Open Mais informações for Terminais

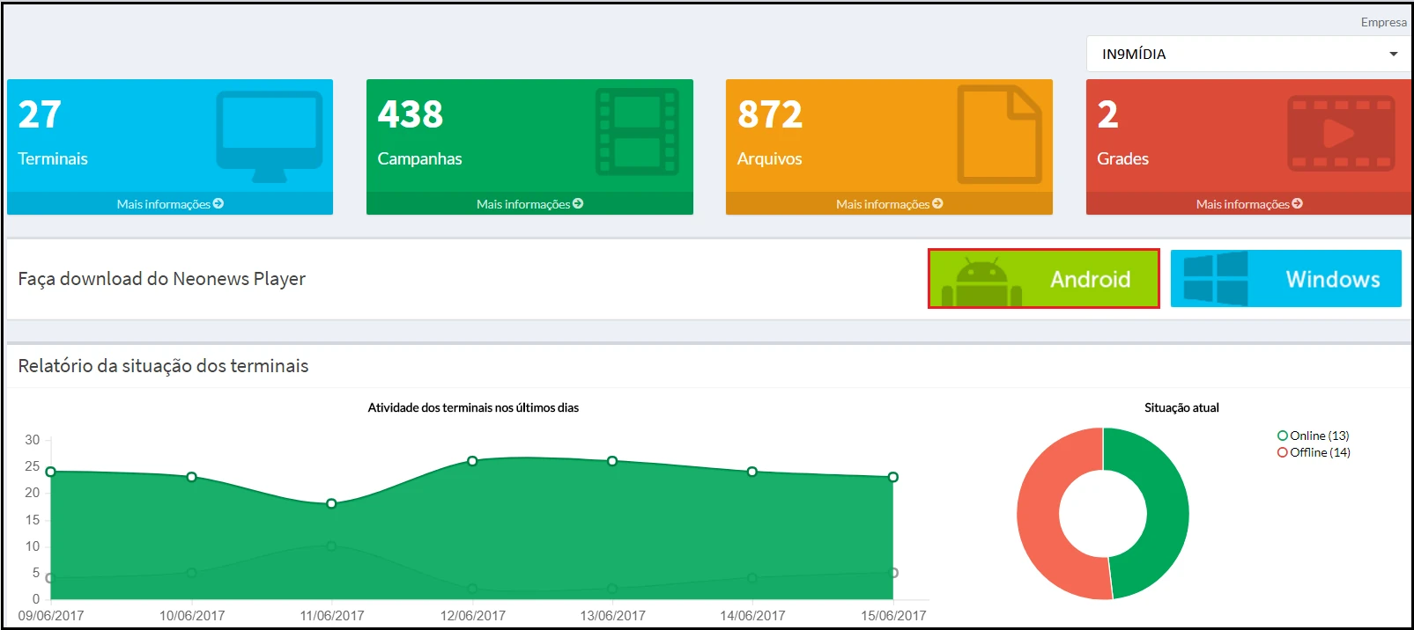point(170,204)
